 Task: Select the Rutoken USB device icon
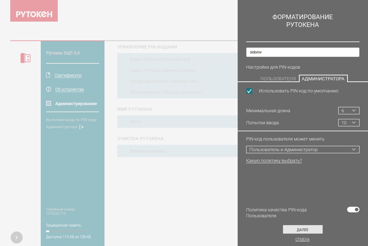26,58
